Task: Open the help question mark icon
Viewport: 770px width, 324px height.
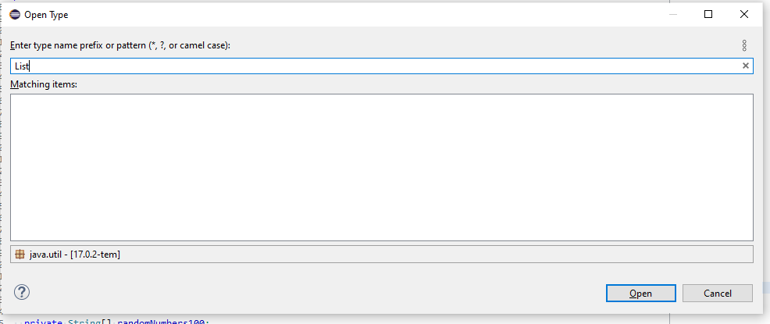Action: coord(22,292)
